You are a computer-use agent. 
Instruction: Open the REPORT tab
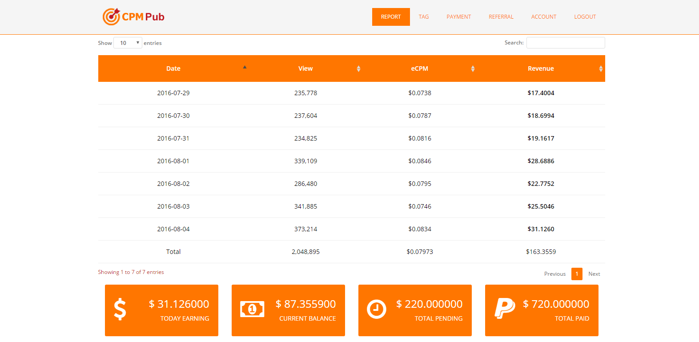(391, 17)
